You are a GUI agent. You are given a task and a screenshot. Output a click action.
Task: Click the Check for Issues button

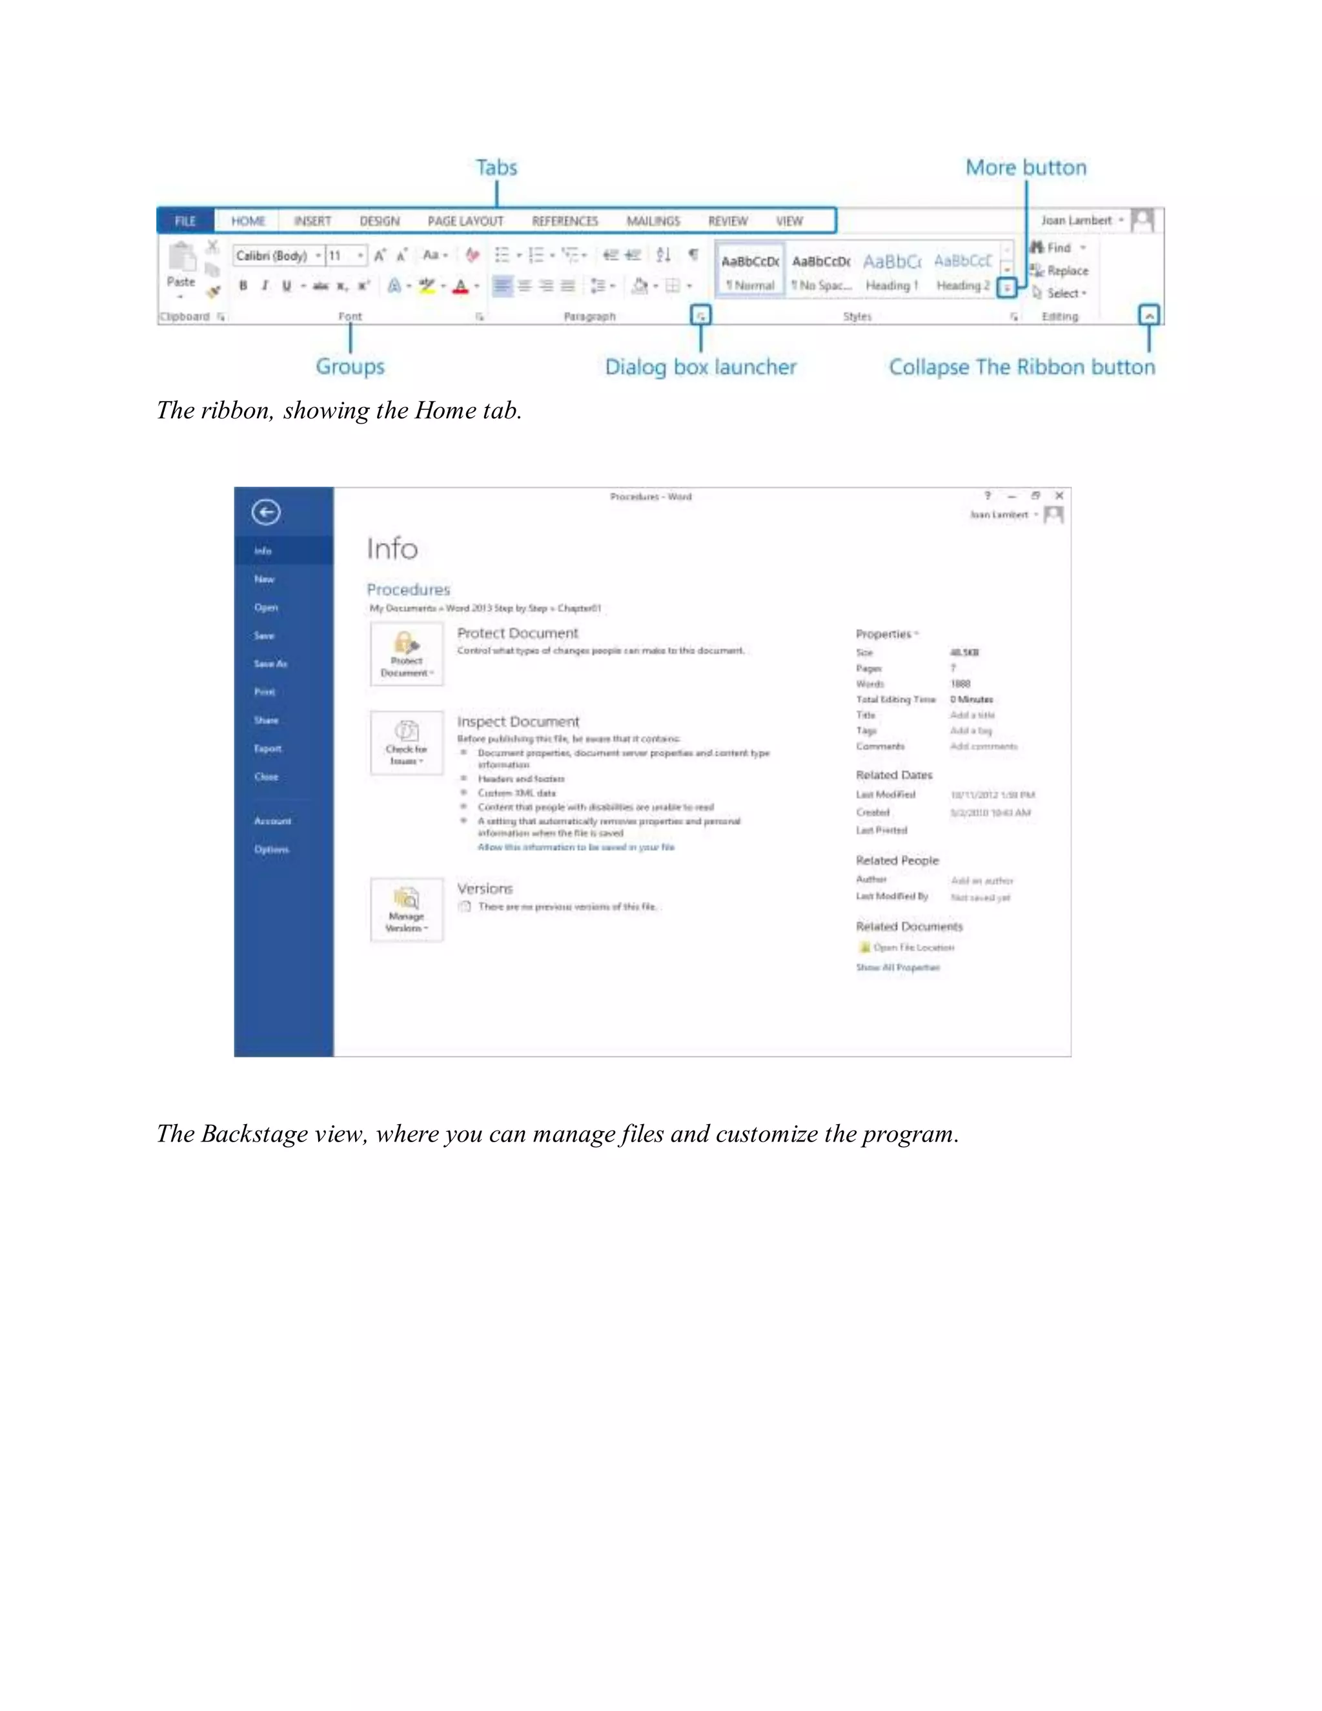coord(407,743)
